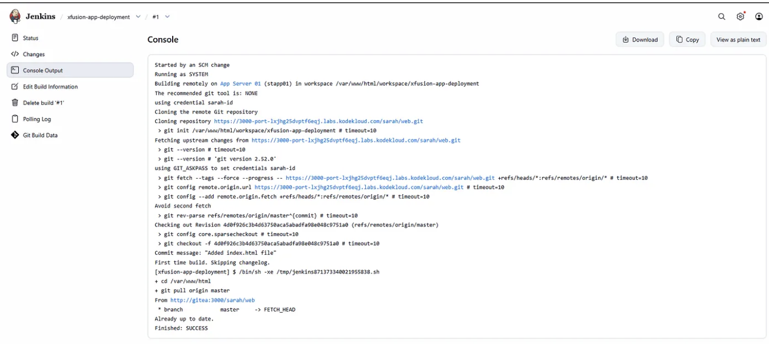The image size is (769, 344).
Task: Click '+ cd /var/www/html' line
Action: (182, 281)
